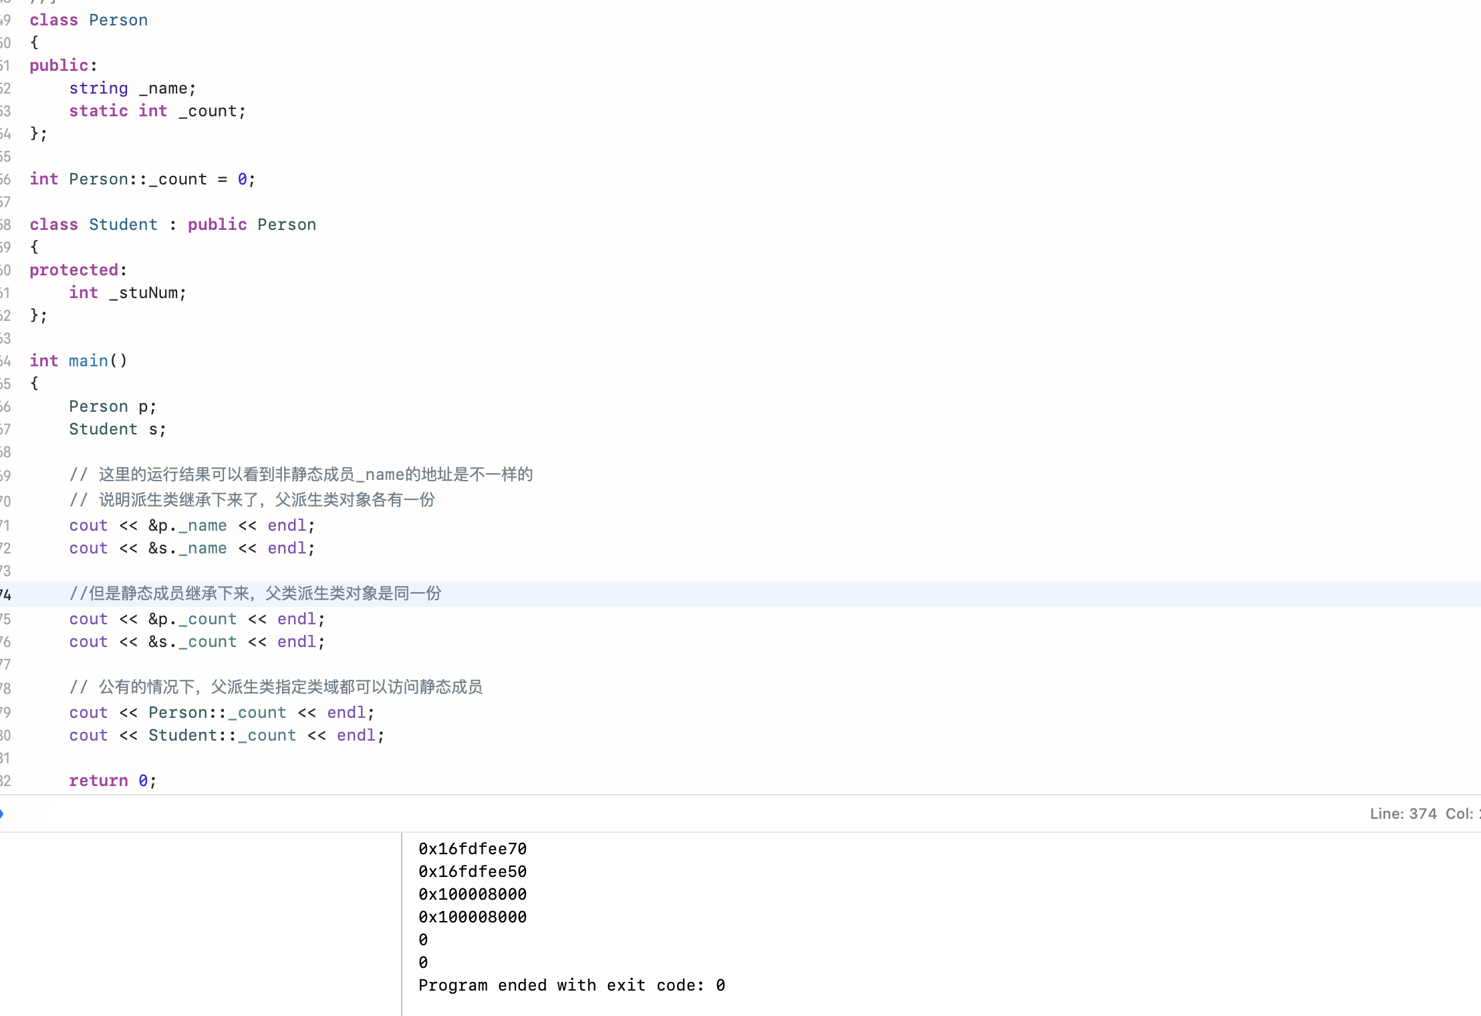Click console output line 0x16fdfee70
Viewport: 1481px width, 1016px height.
pyautogui.click(x=473, y=849)
